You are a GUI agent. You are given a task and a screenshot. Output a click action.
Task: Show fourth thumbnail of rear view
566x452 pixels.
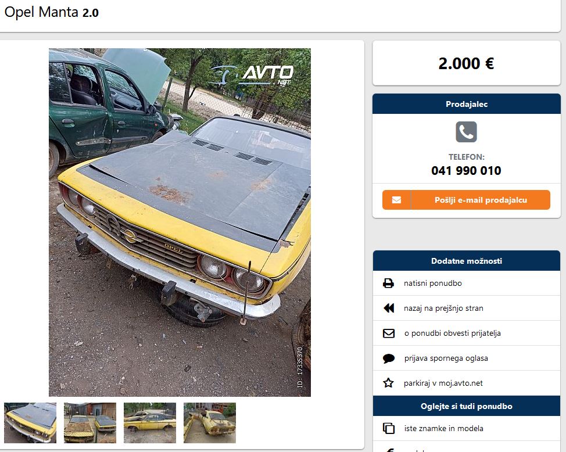pyautogui.click(x=210, y=423)
